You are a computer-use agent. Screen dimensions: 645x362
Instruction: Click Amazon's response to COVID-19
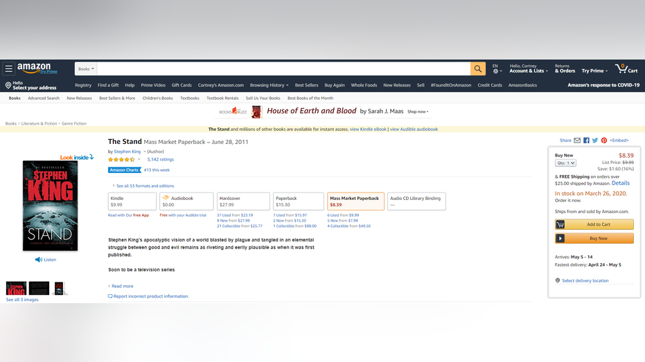click(603, 85)
